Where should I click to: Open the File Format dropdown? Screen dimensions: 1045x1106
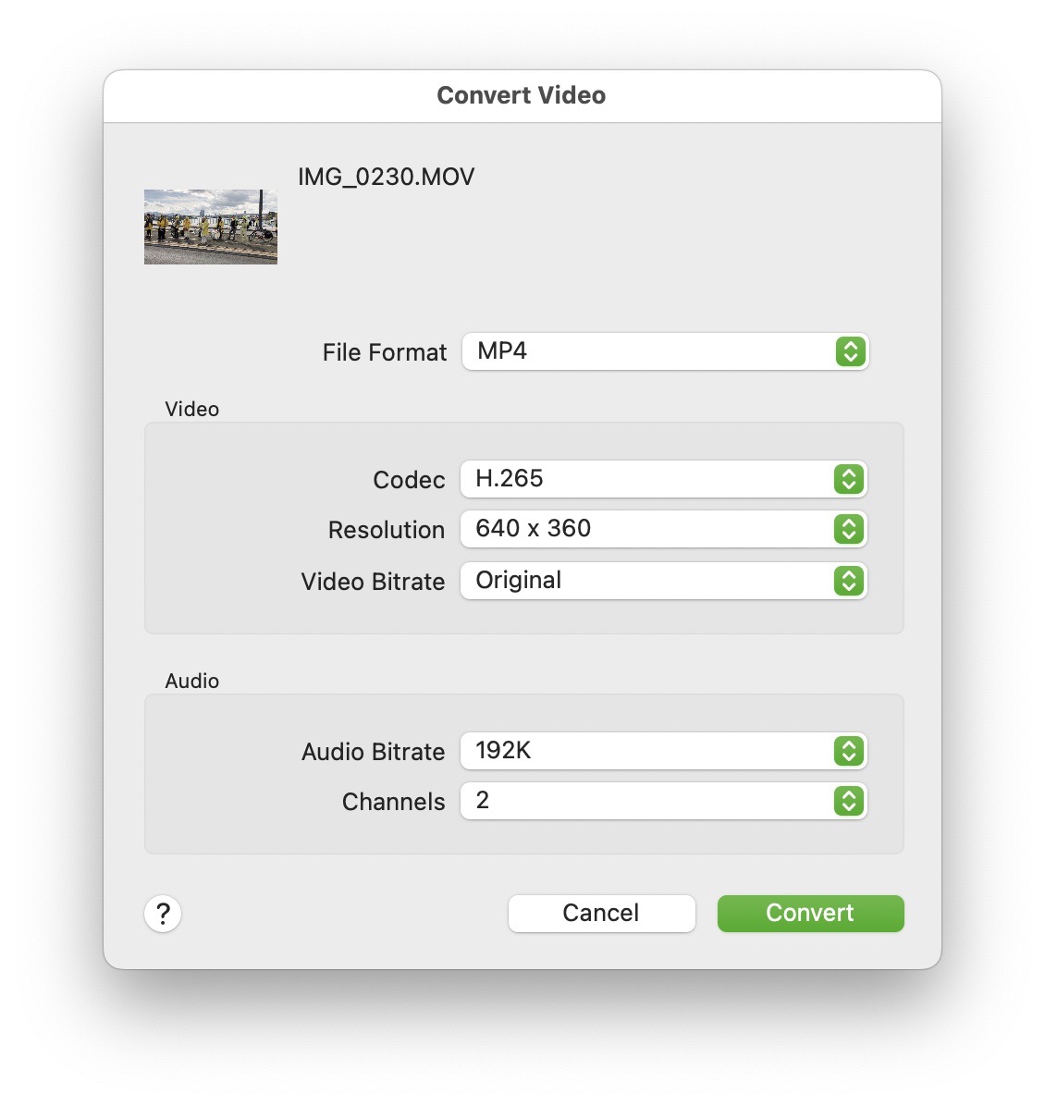tap(665, 352)
